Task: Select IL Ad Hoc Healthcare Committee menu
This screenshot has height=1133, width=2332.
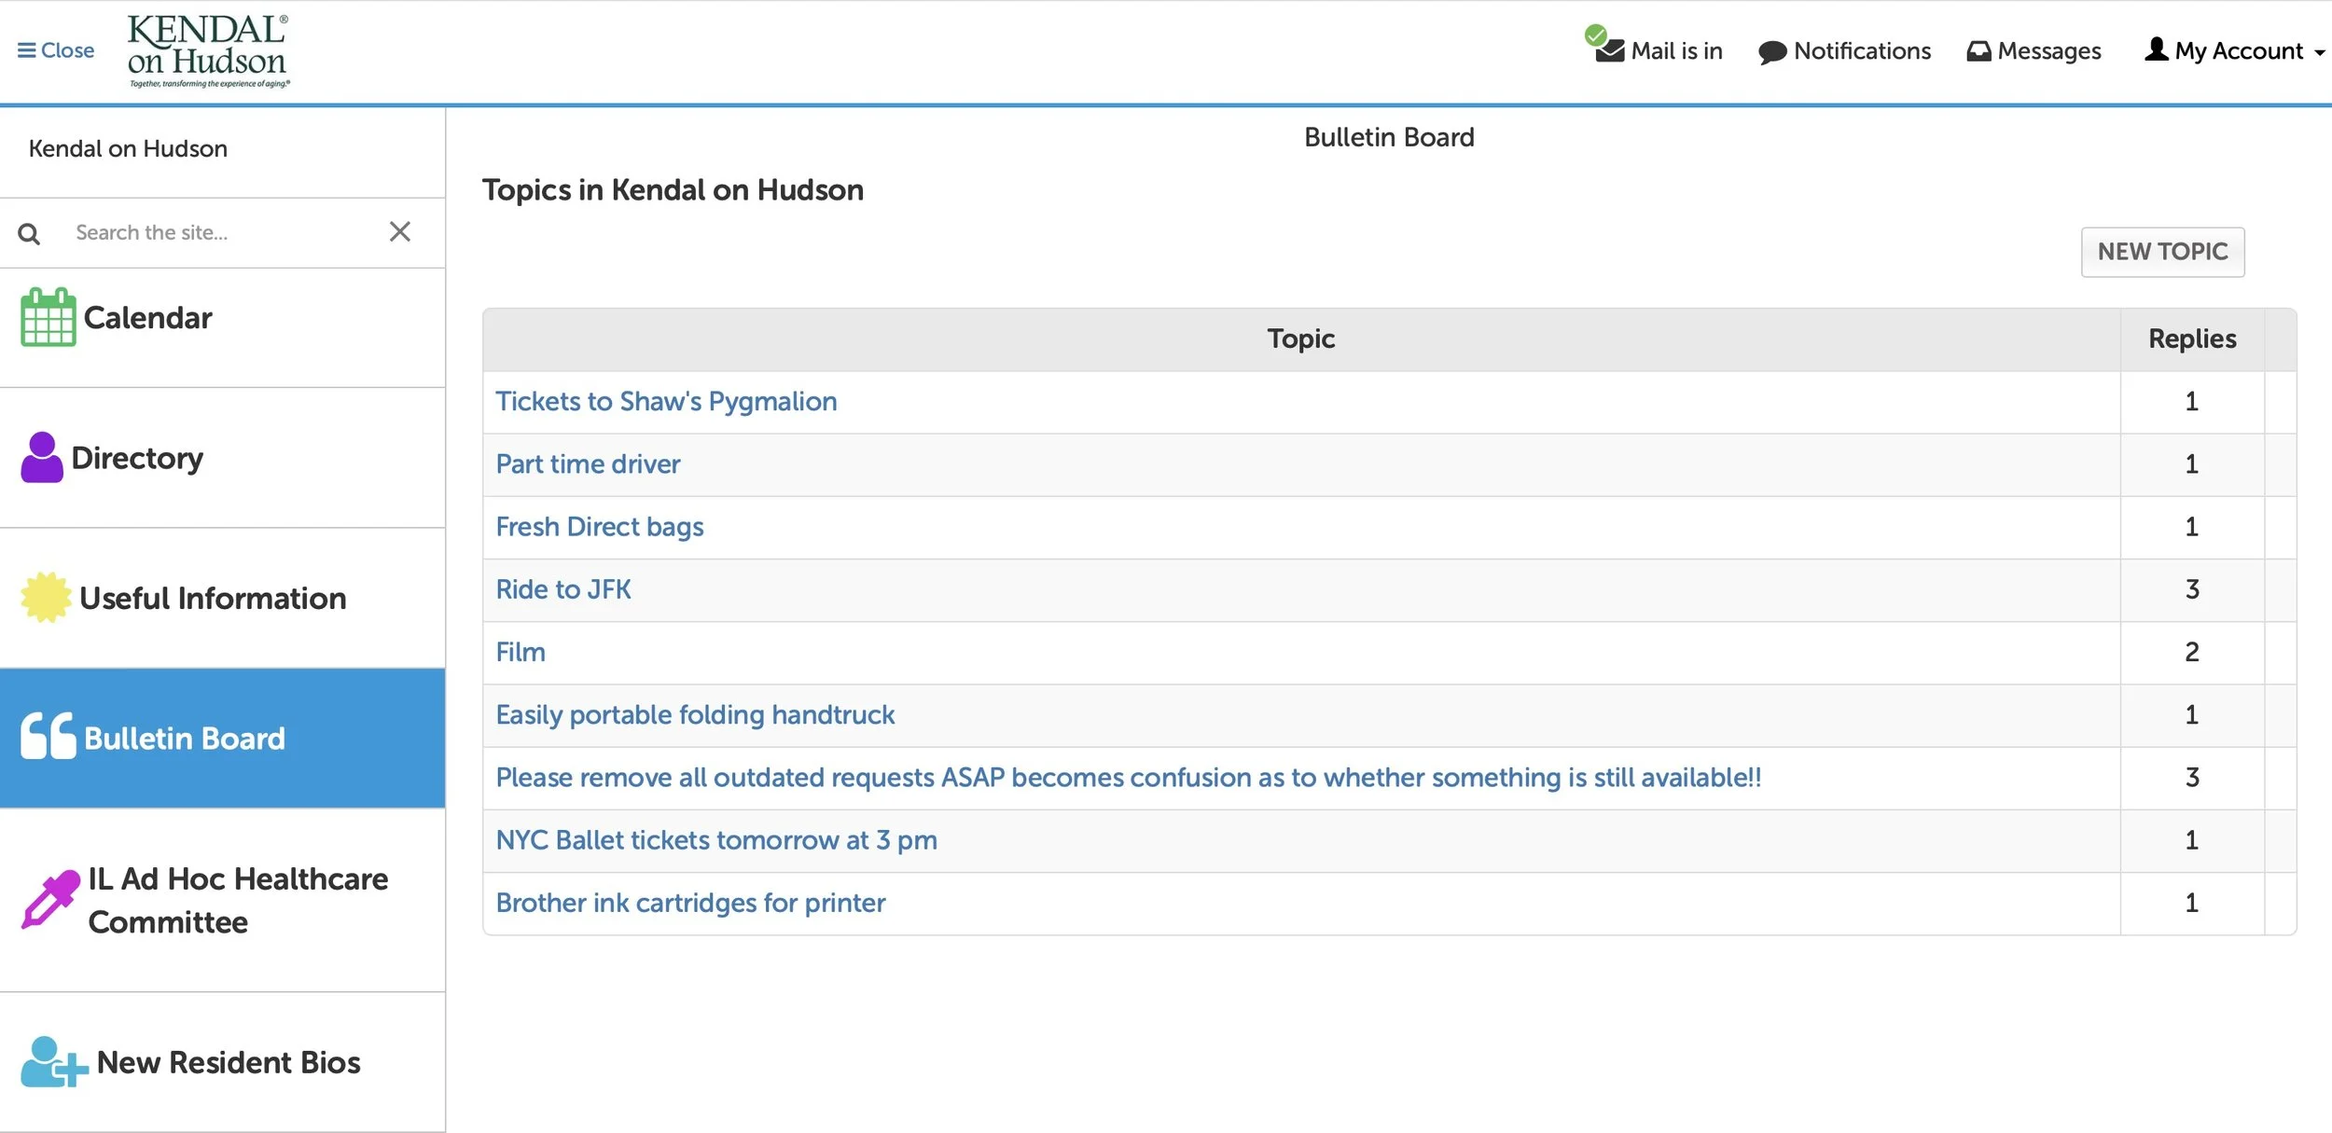Action: click(x=237, y=900)
